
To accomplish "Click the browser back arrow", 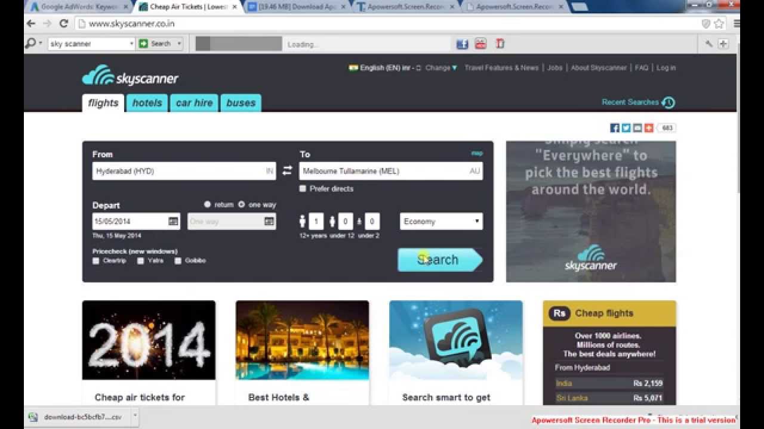I will [x=32, y=24].
